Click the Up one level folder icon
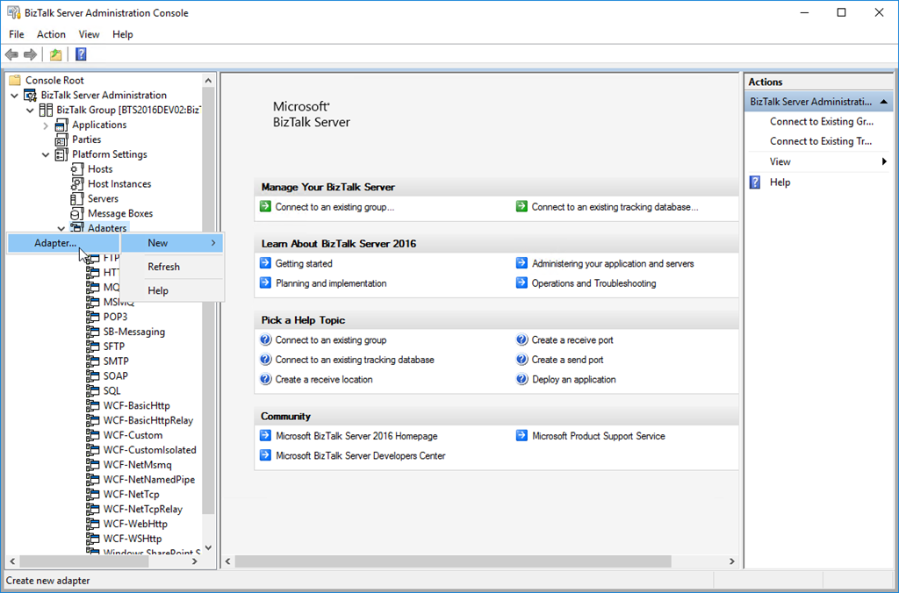Viewport: 899px width, 593px height. pos(55,54)
